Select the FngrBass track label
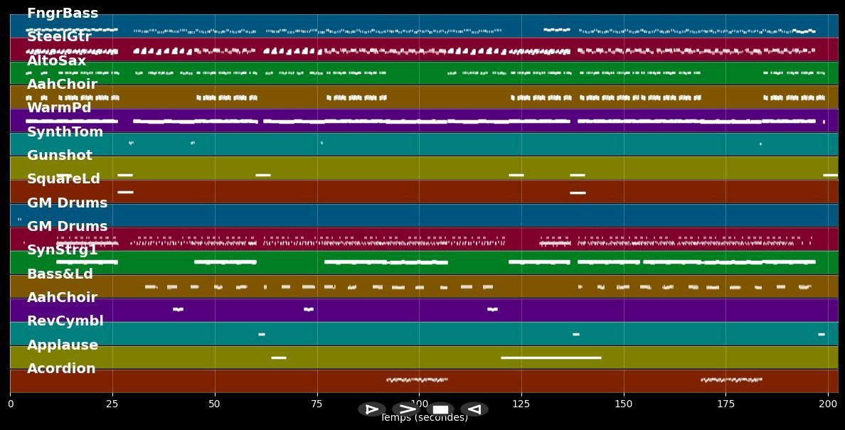Image resolution: width=845 pixels, height=430 pixels. [x=61, y=13]
